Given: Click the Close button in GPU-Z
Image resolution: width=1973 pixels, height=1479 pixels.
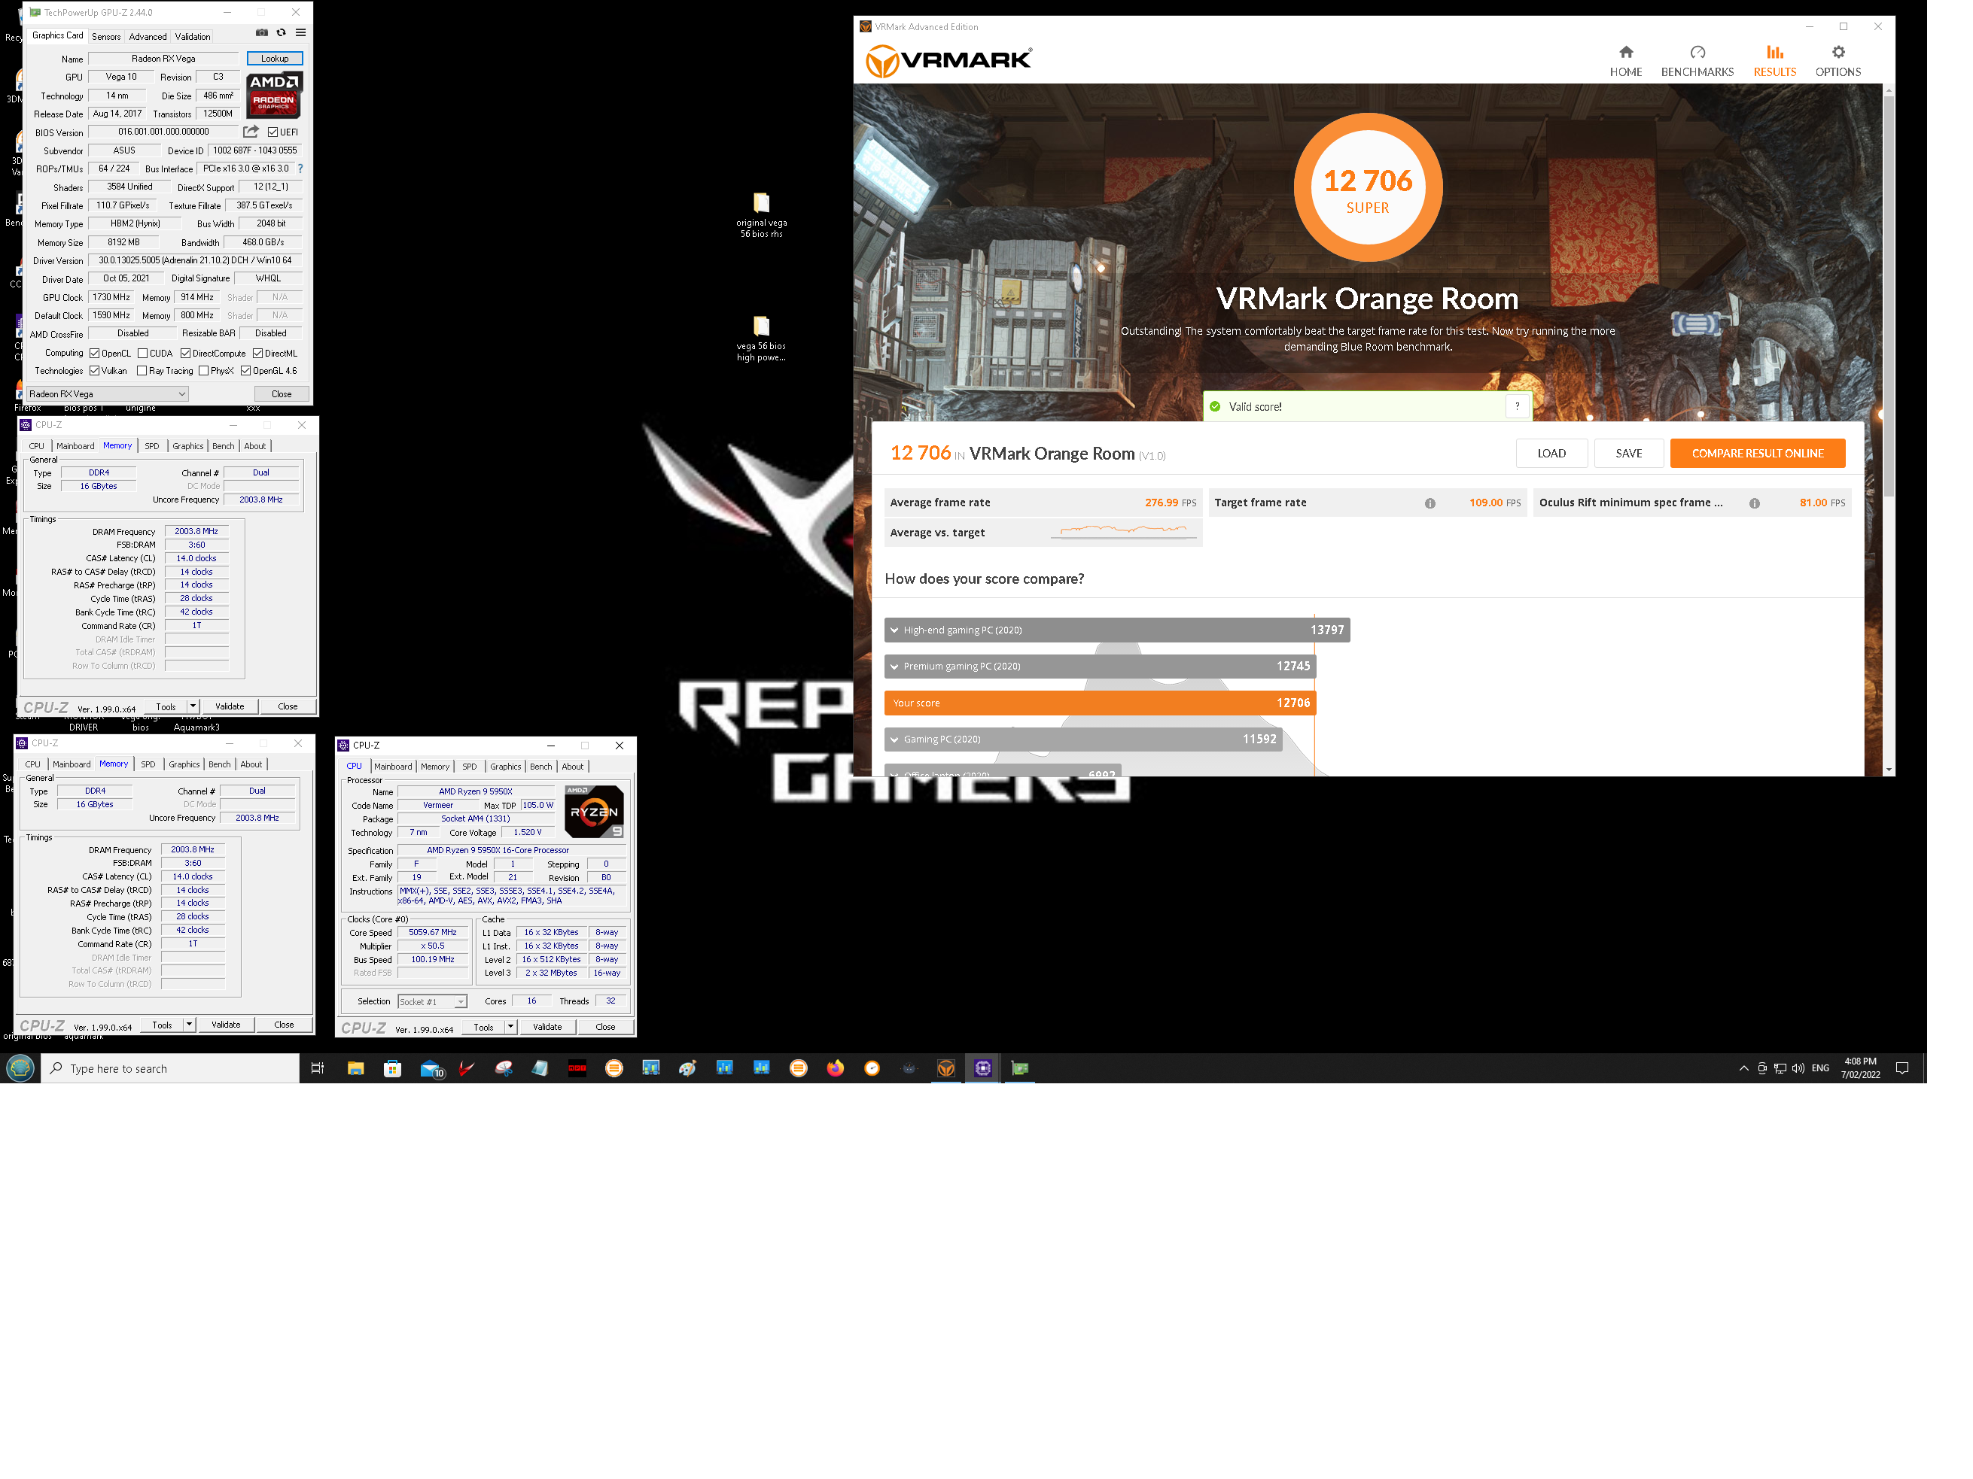Looking at the screenshot, I should tap(282, 394).
